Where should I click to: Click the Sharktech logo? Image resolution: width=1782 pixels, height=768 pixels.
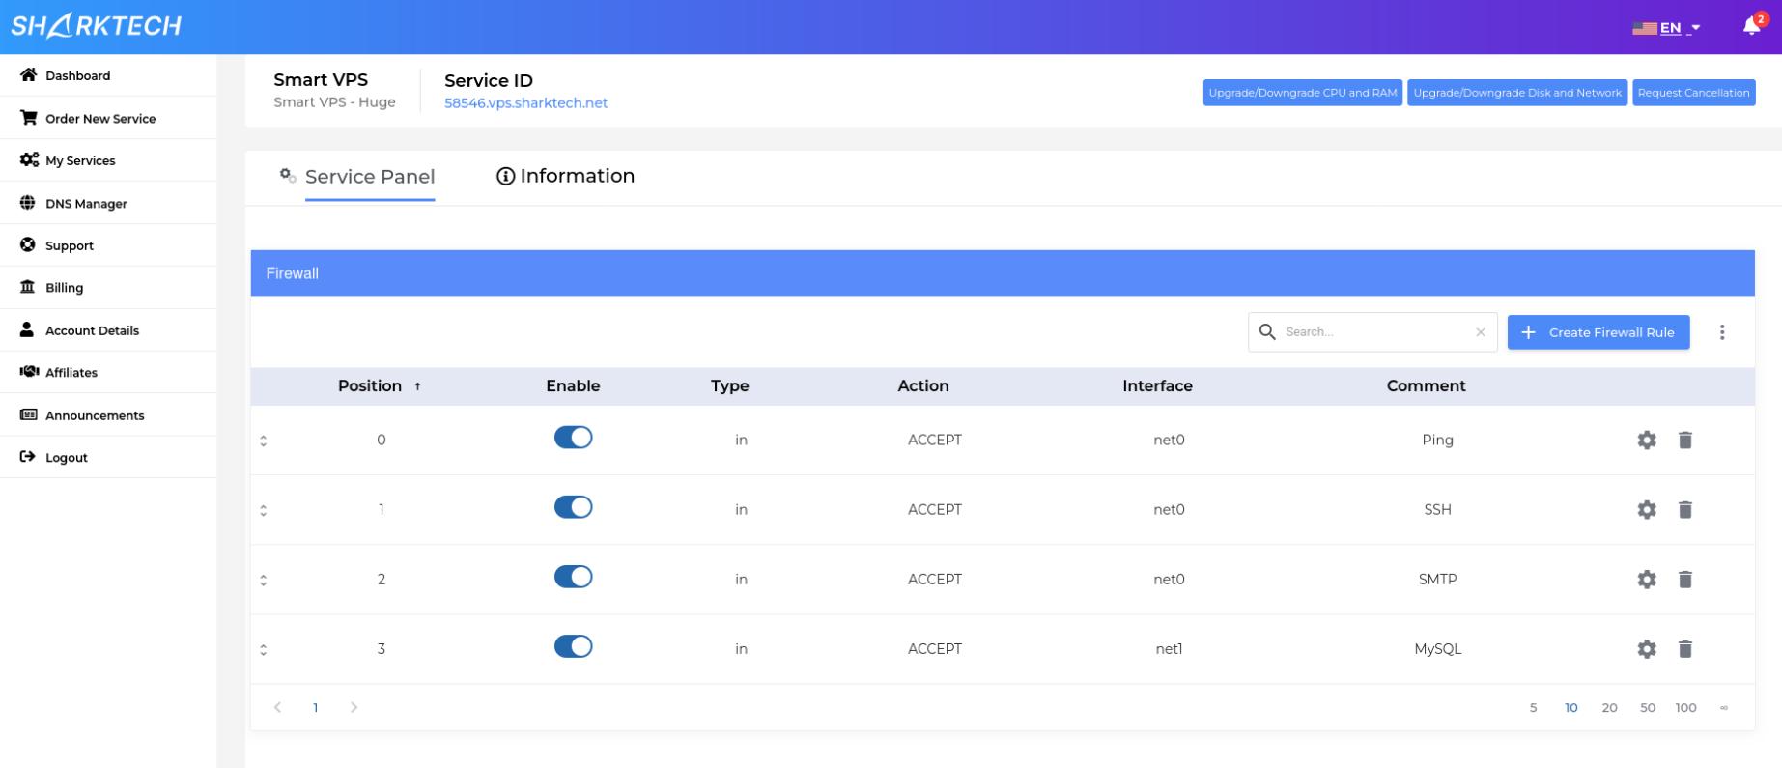pyautogui.click(x=97, y=26)
